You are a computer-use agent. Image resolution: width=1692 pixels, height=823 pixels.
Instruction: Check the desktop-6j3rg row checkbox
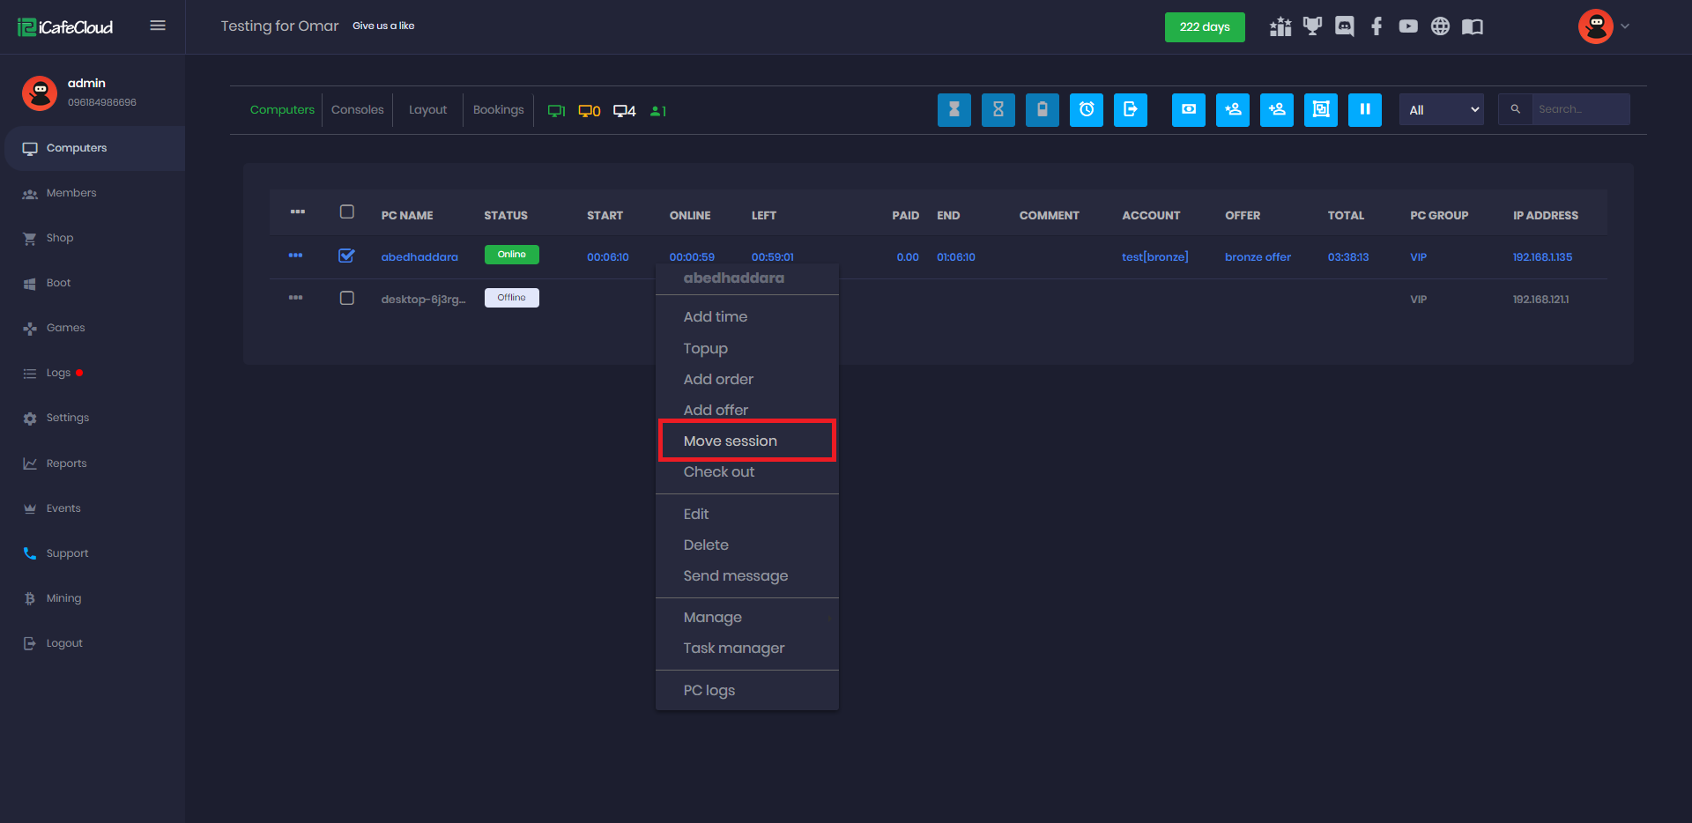[346, 298]
